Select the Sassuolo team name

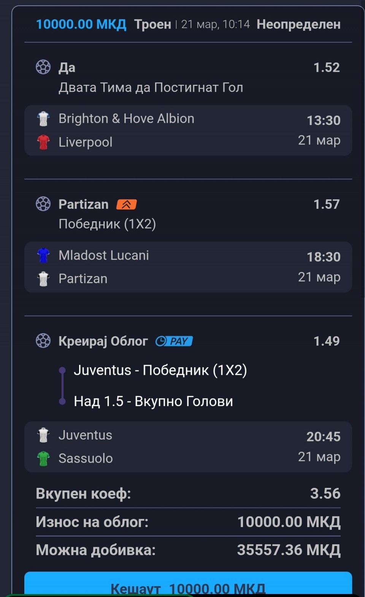point(86,458)
